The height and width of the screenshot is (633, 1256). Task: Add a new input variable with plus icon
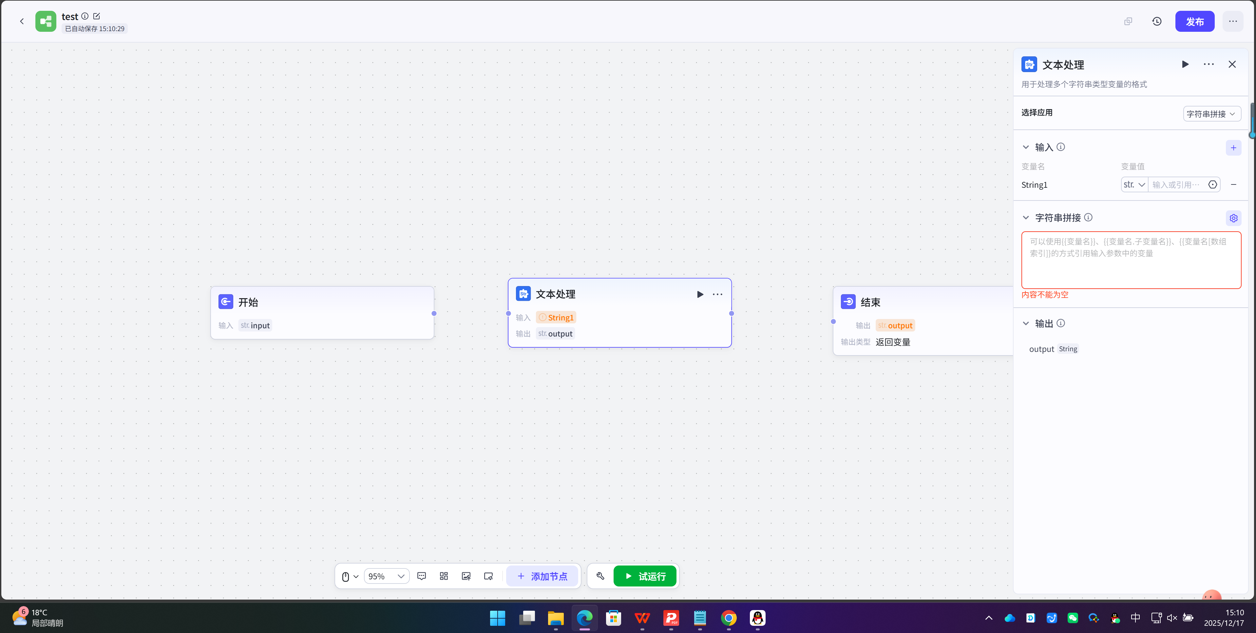click(1233, 148)
